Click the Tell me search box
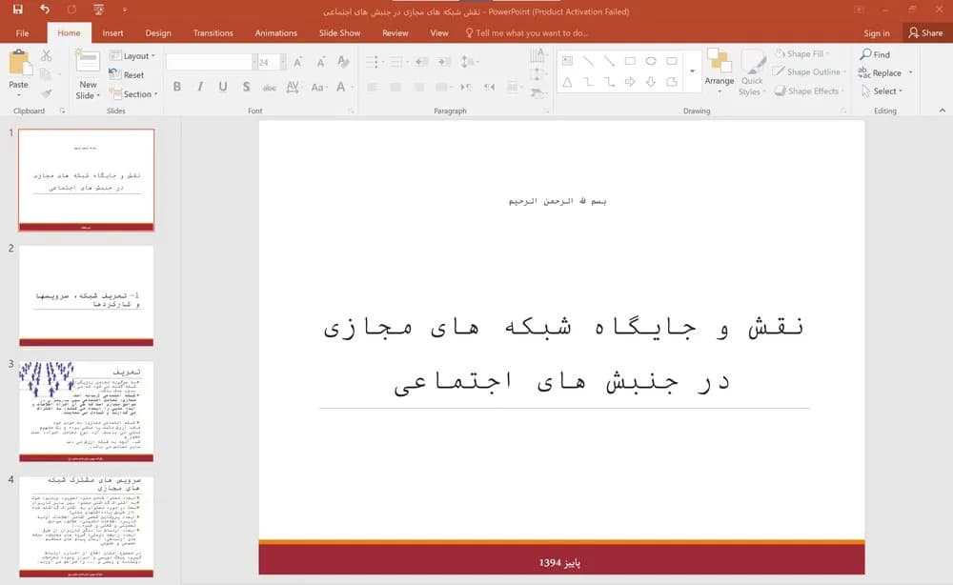The image size is (953, 585). click(526, 32)
